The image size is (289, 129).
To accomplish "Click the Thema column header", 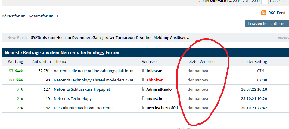I will coord(60,62).
